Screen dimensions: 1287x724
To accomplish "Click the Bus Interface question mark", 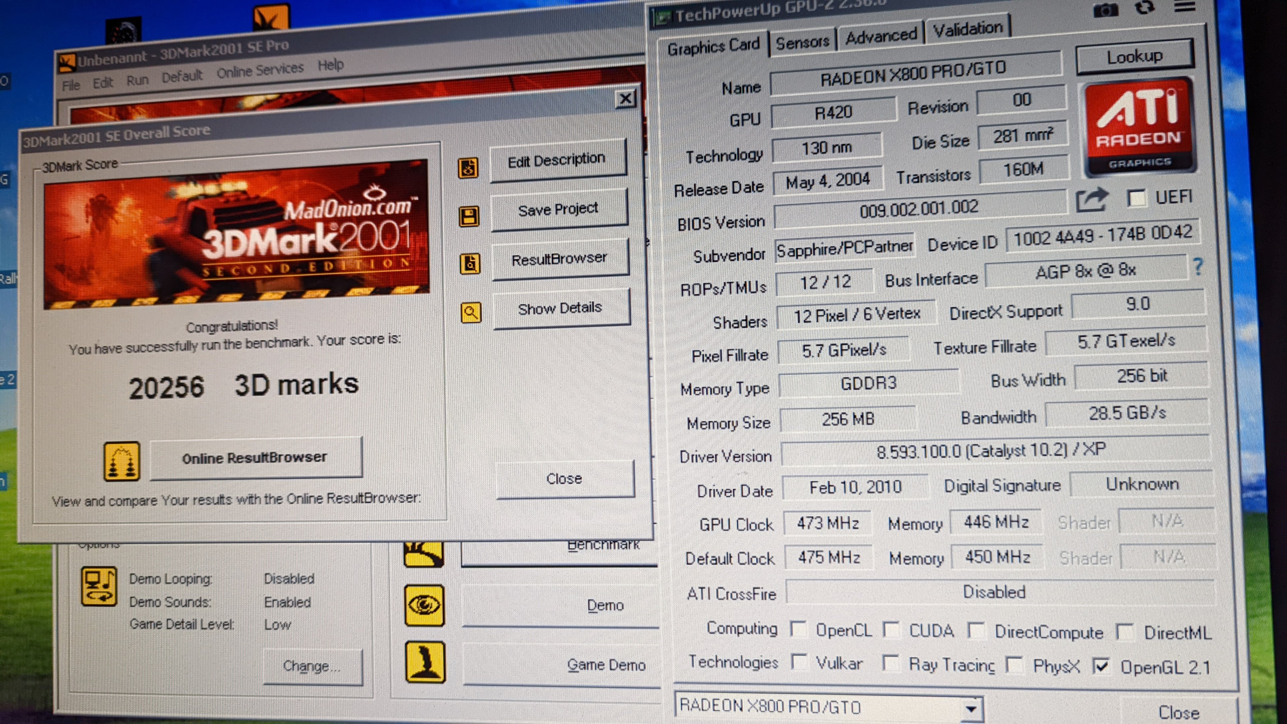I will tap(1198, 266).
